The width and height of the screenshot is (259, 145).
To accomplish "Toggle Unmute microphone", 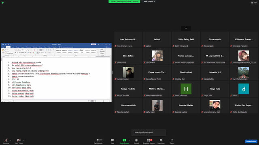I will coord(6,141).
